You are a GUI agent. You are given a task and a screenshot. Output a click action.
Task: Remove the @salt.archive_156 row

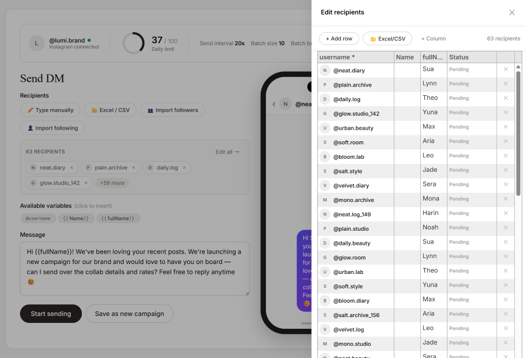pos(506,314)
